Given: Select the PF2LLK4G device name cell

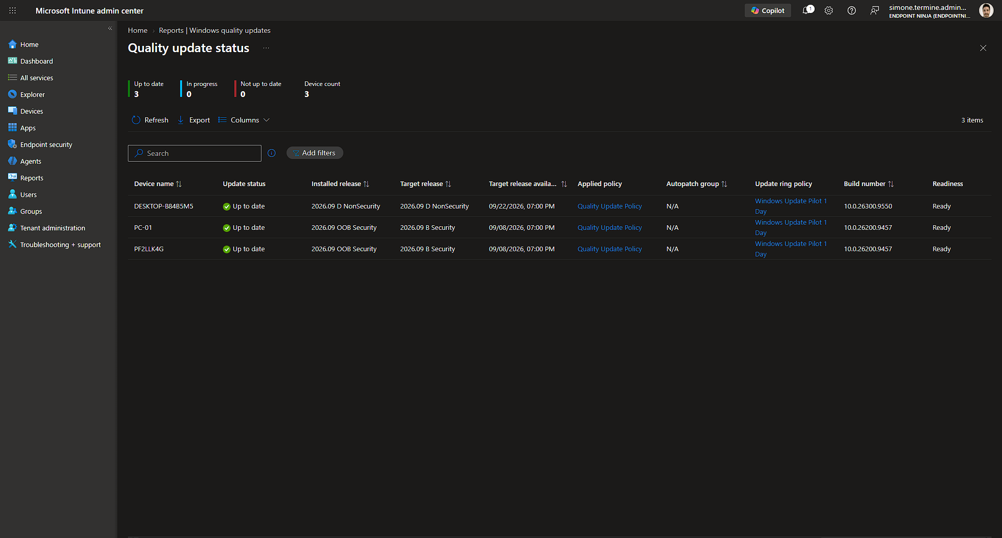Looking at the screenshot, I should 149,249.
